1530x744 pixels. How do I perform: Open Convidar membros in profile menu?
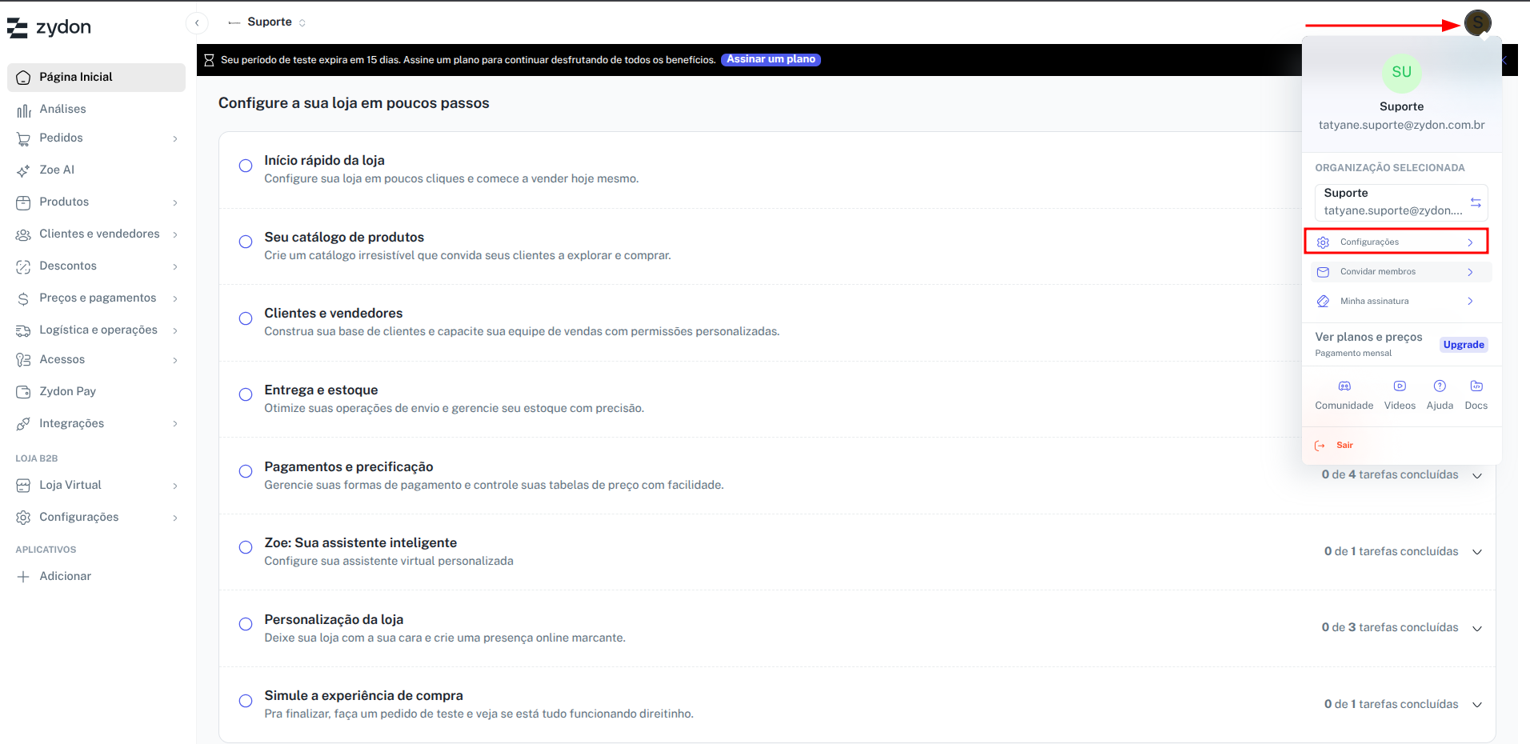pyautogui.click(x=1401, y=272)
